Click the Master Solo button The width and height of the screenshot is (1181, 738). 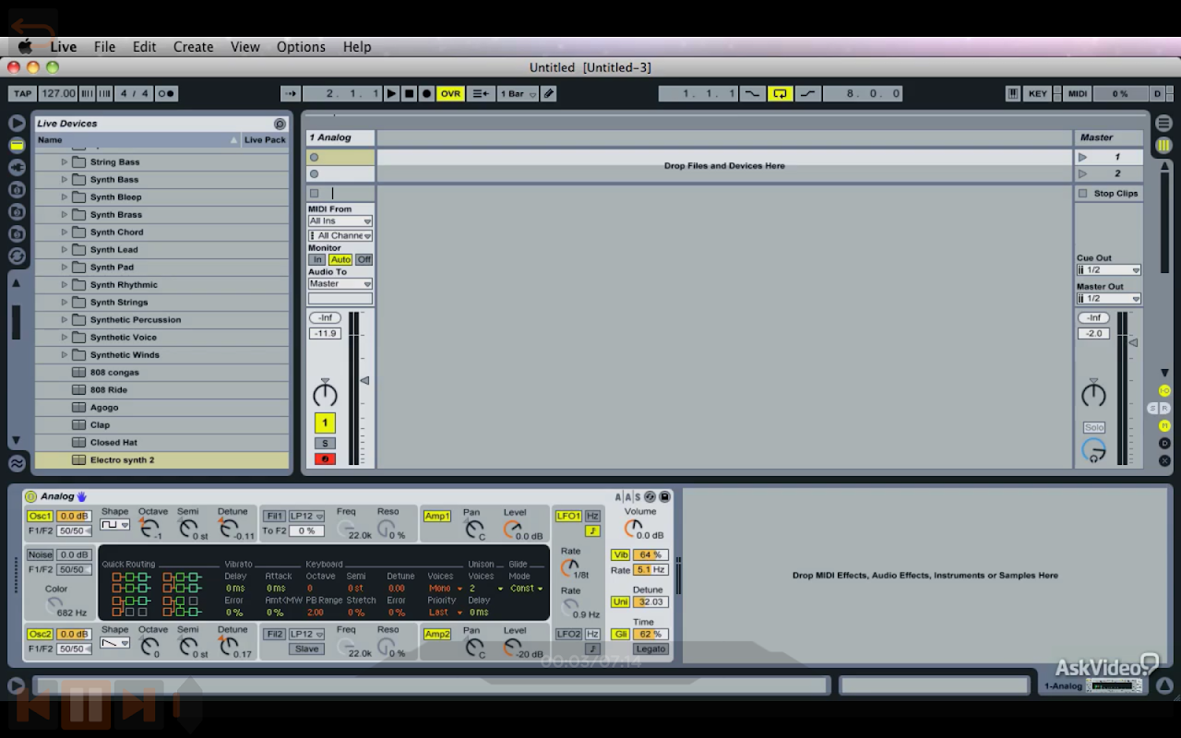pyautogui.click(x=1094, y=428)
